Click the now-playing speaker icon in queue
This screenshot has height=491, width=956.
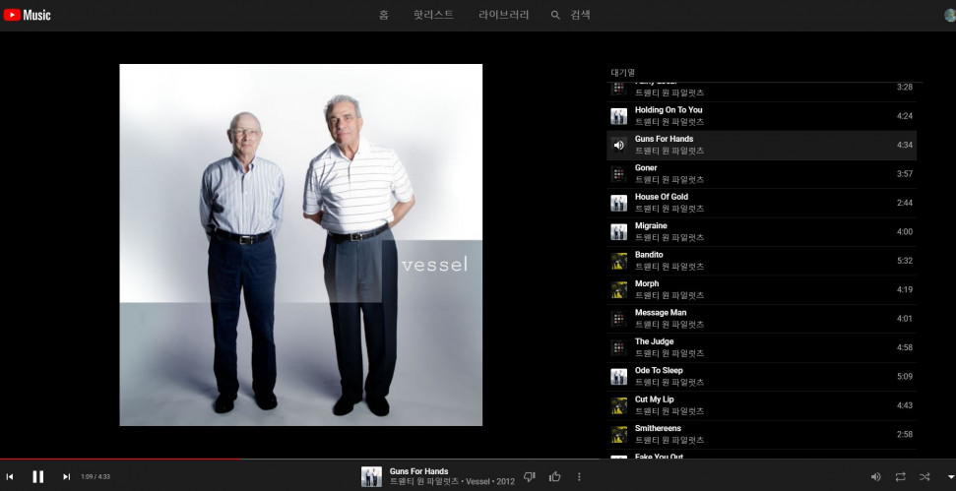[x=619, y=145]
